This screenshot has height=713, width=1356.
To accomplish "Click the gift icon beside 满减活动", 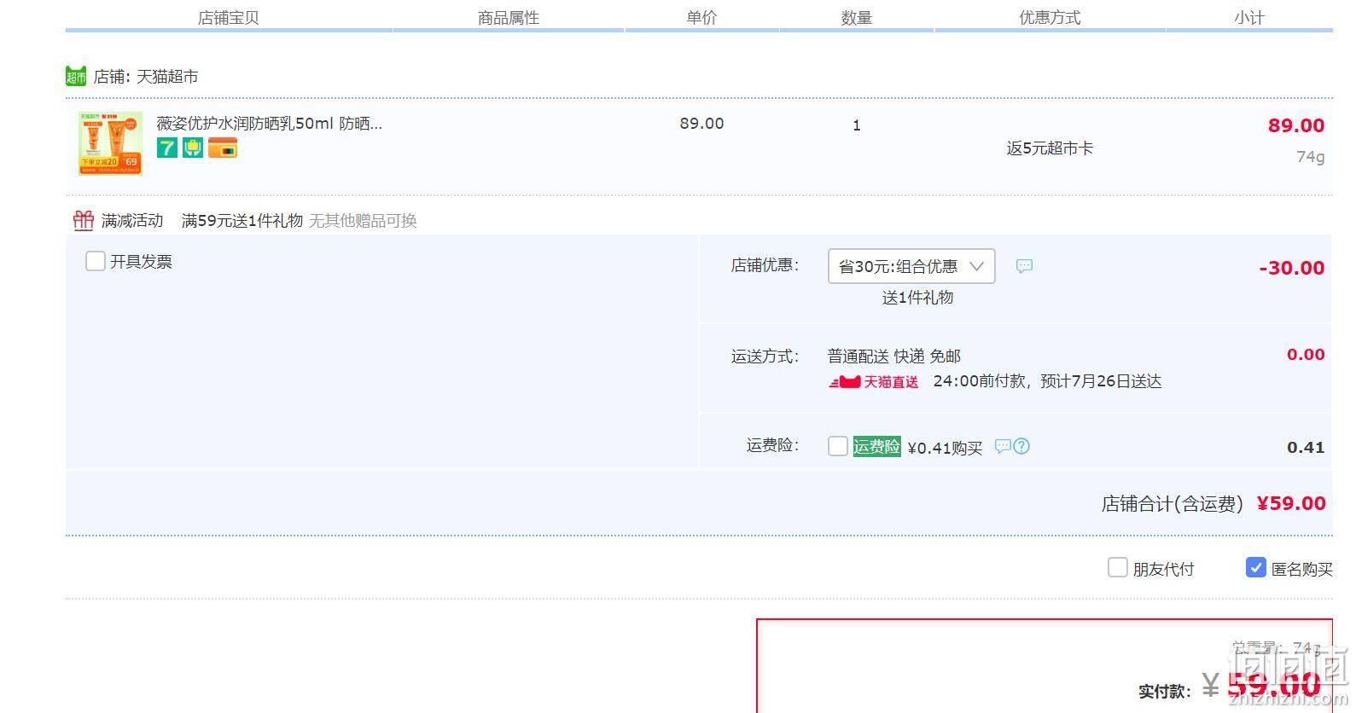I will (83, 221).
